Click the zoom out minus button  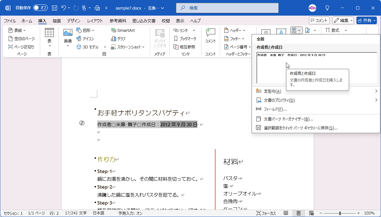320,213
